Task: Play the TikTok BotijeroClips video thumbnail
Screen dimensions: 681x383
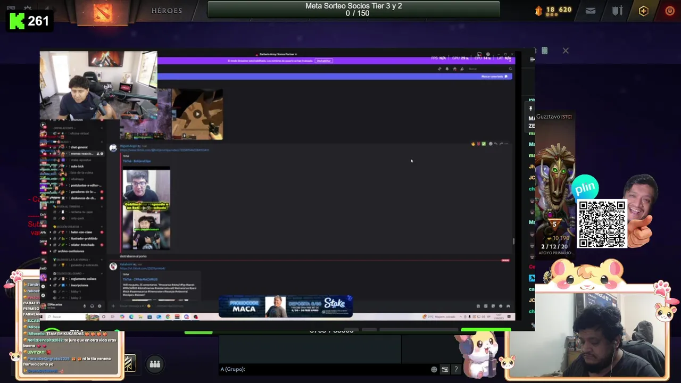Action: [146, 209]
